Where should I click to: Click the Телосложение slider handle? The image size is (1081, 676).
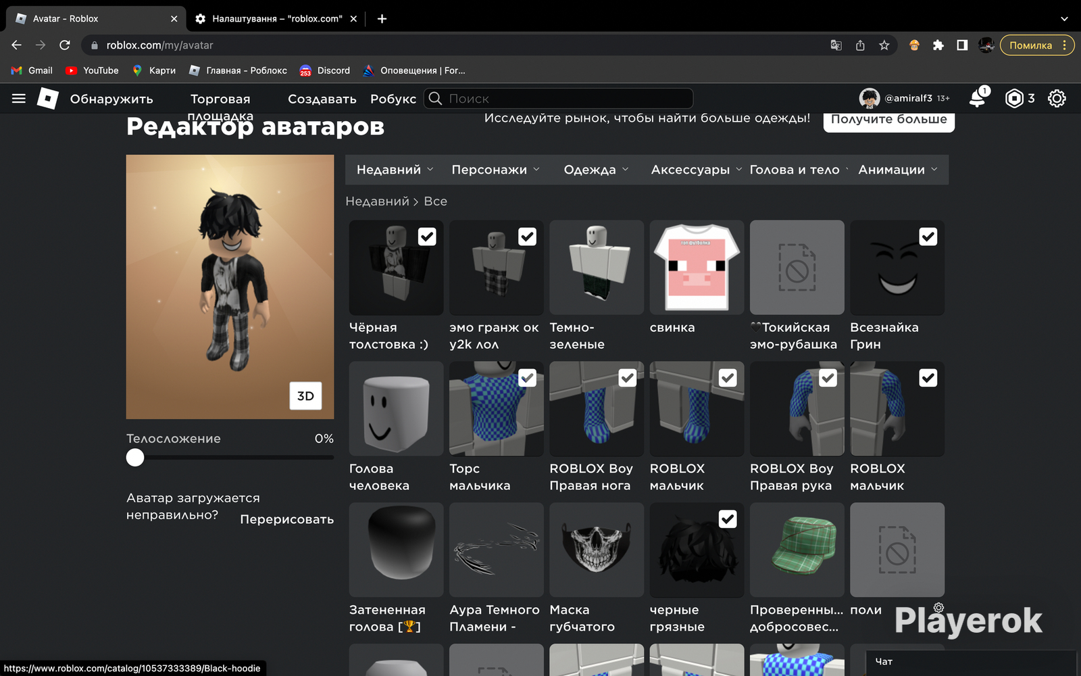pos(135,458)
